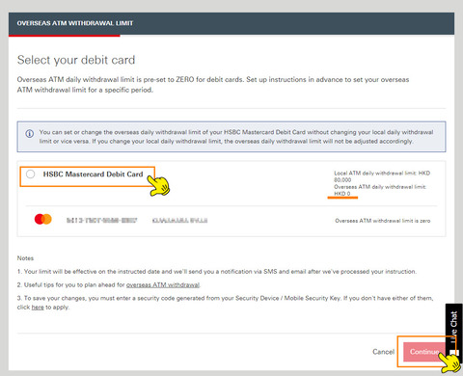Click the 'Select your debit card' heading

[x=76, y=60]
